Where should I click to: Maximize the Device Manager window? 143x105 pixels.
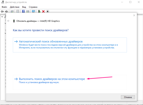130,2
